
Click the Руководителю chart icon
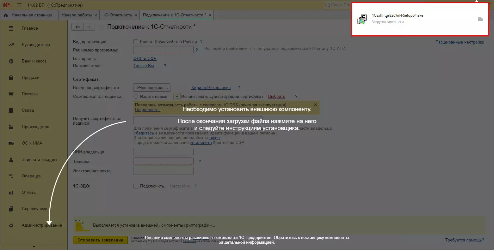click(11, 45)
